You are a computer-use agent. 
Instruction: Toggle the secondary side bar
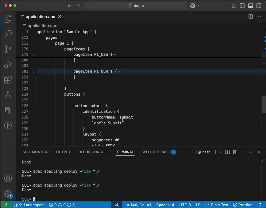point(259,5)
